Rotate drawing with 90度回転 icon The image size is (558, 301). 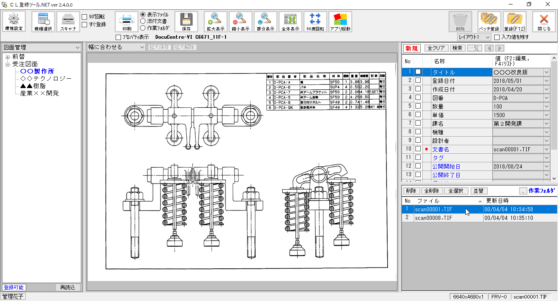click(x=315, y=22)
